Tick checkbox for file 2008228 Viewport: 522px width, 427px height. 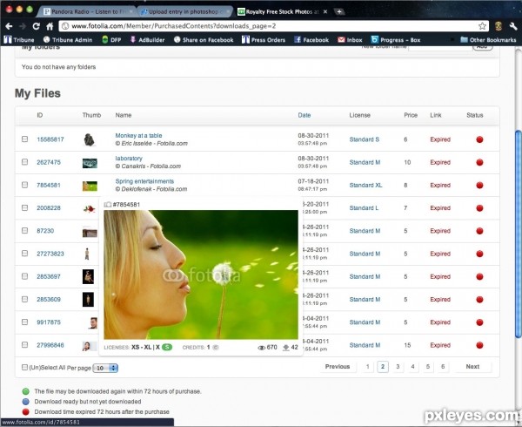point(24,207)
